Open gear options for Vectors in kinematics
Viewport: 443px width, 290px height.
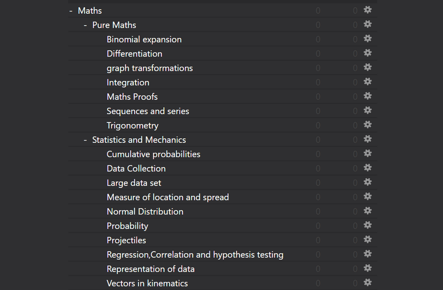tap(367, 282)
